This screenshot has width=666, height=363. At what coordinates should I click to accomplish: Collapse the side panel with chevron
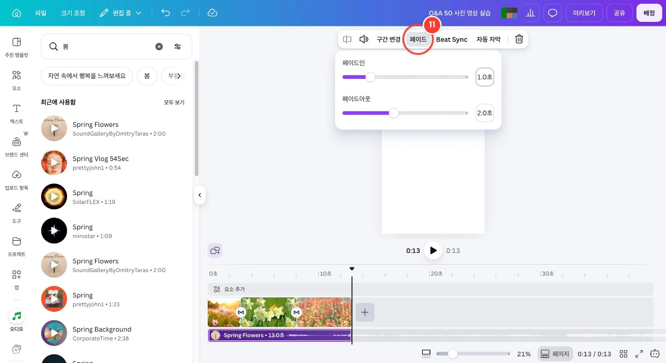tap(200, 195)
